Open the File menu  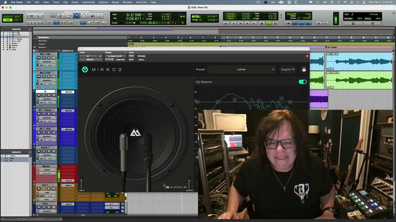coord(28,2)
